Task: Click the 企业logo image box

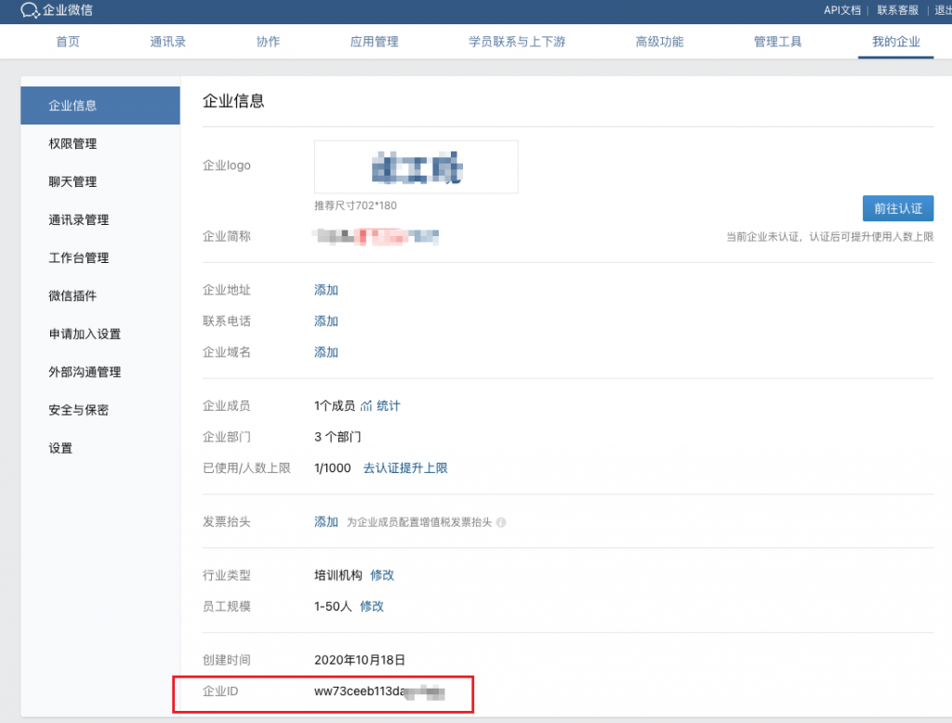Action: 416,167
